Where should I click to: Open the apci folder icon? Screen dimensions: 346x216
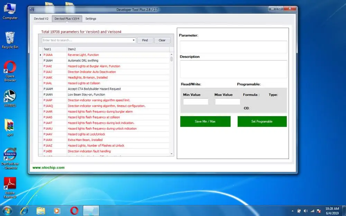pyautogui.click(x=10, y=128)
